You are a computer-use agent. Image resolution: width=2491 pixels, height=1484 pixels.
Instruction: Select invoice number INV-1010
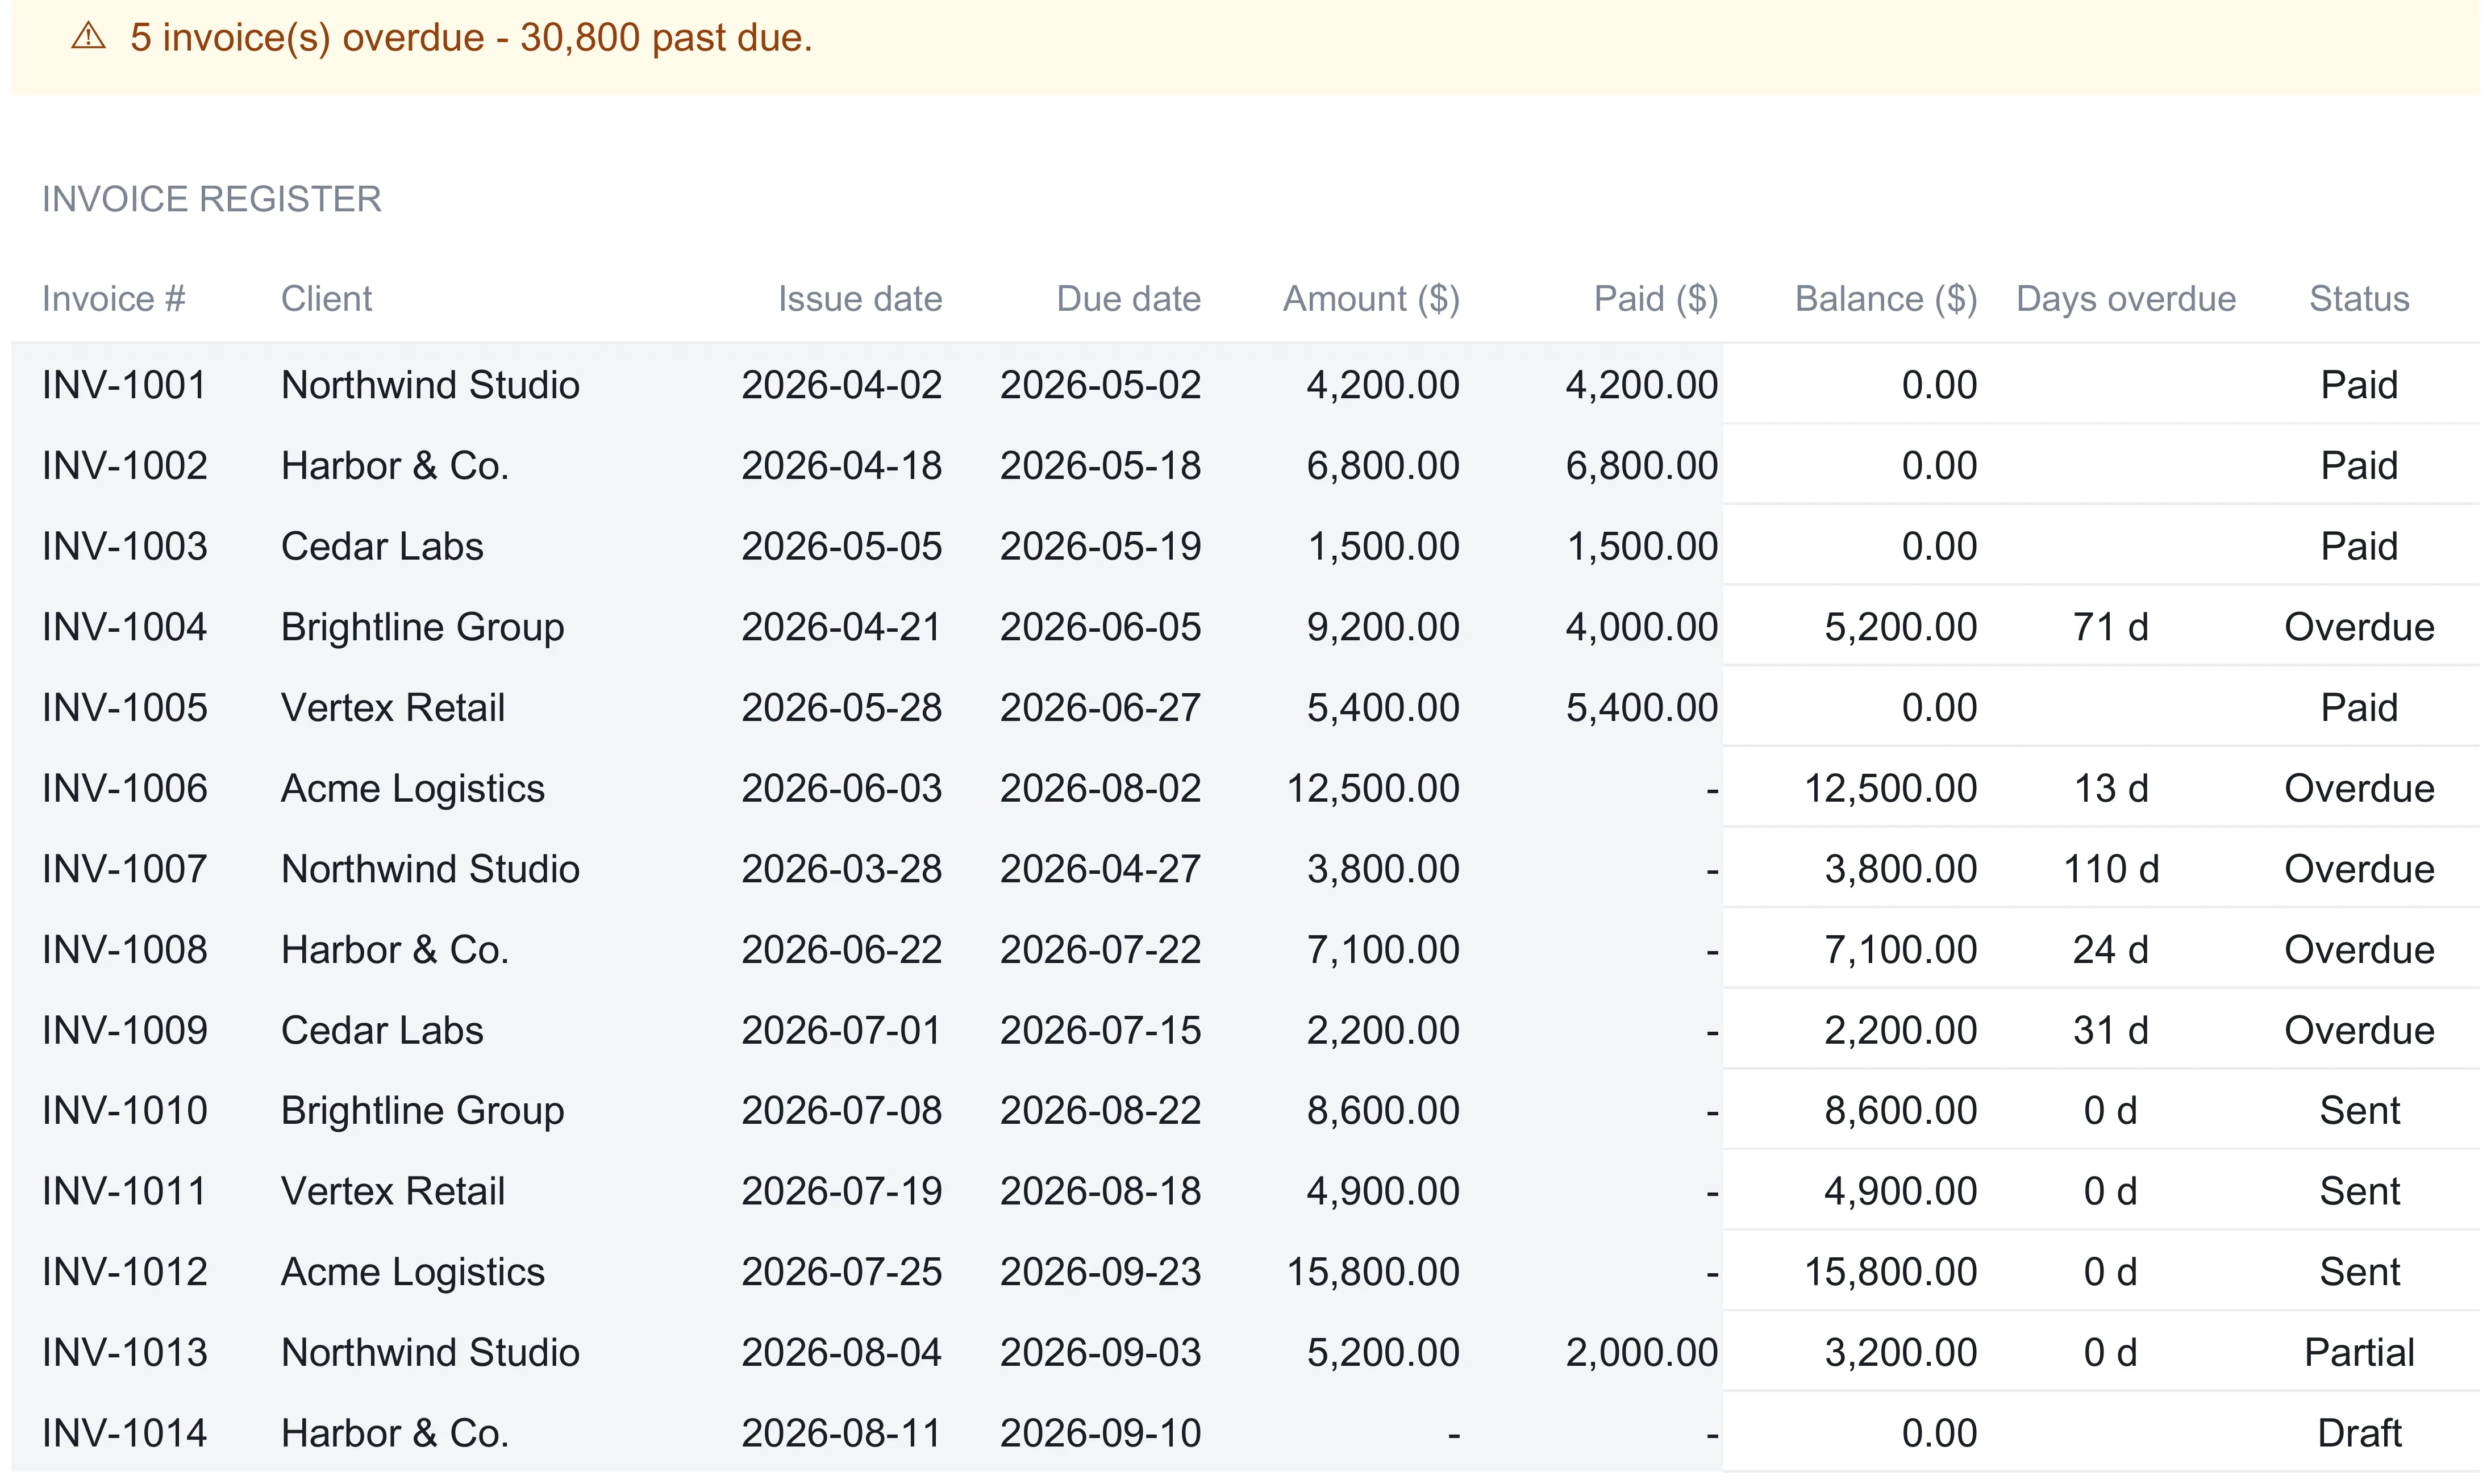click(x=125, y=1111)
